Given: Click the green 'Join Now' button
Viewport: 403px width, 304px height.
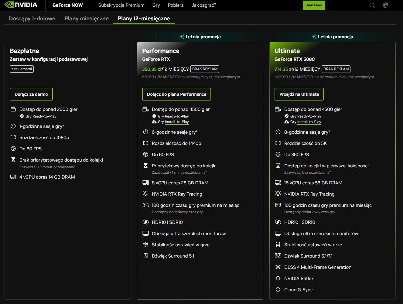Looking at the screenshot, I should point(314,5).
